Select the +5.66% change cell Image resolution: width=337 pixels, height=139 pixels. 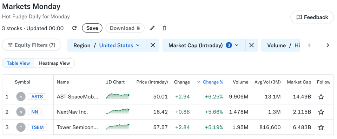214,112
